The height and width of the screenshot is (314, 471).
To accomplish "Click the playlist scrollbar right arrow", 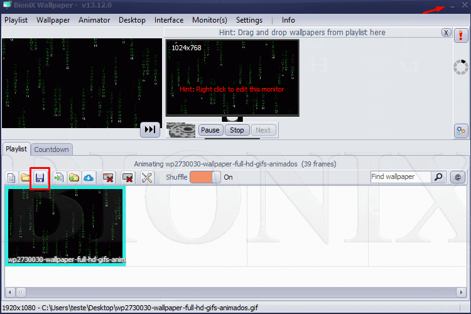I will tap(461, 292).
